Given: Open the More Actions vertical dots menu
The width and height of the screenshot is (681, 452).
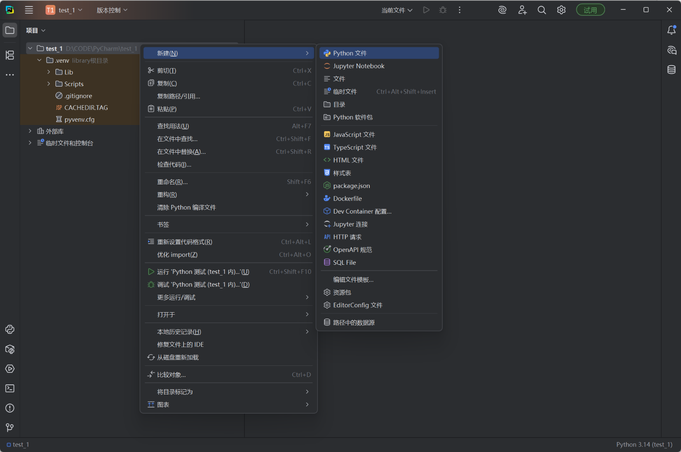Looking at the screenshot, I should [460, 10].
